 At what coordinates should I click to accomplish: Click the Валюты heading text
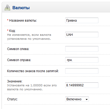[x=21, y=8]
